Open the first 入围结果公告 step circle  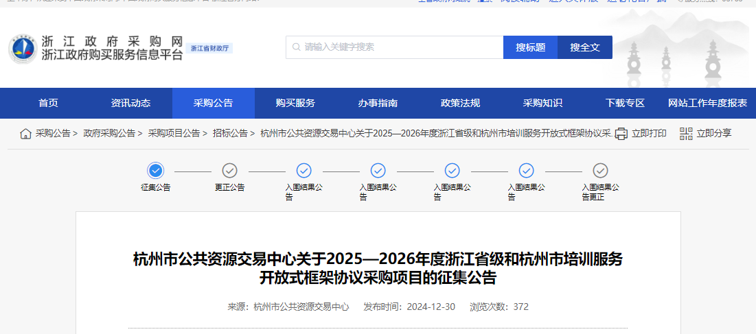click(x=303, y=171)
